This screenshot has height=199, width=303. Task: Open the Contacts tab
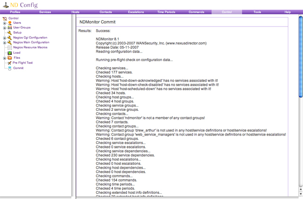coord(106,12)
